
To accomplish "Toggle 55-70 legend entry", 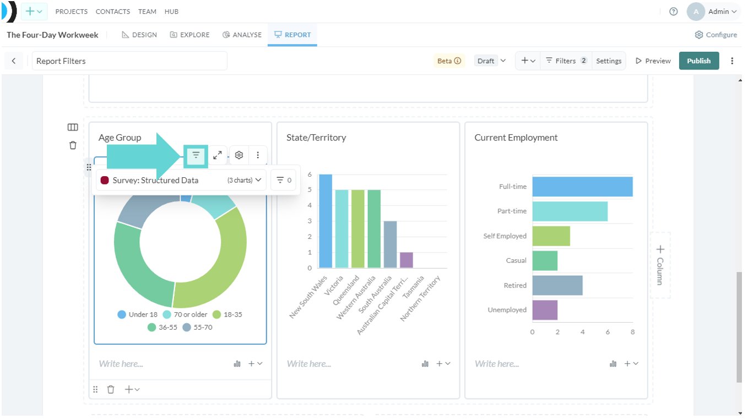I will (197, 327).
